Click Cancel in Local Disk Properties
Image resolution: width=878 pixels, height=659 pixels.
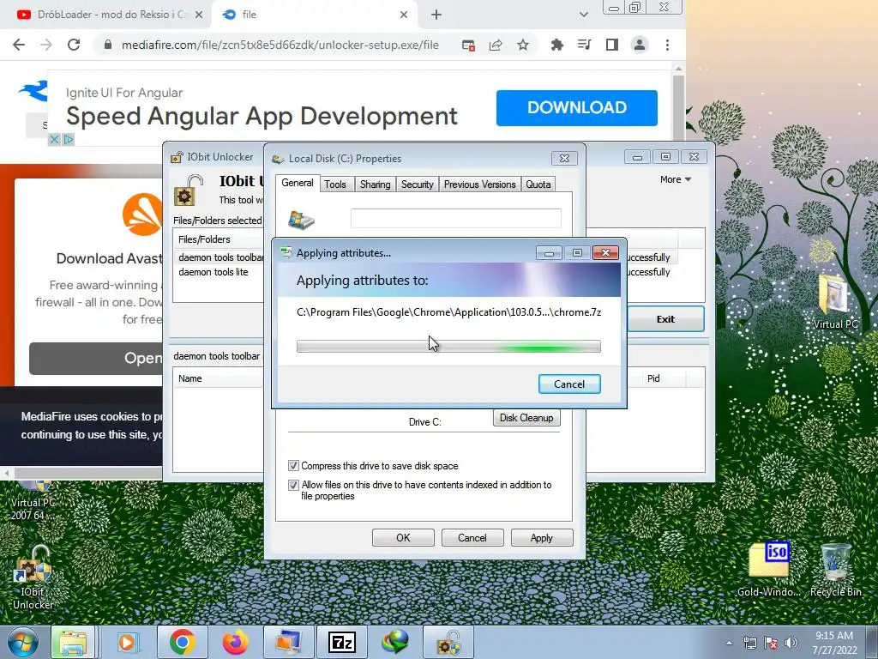click(472, 538)
